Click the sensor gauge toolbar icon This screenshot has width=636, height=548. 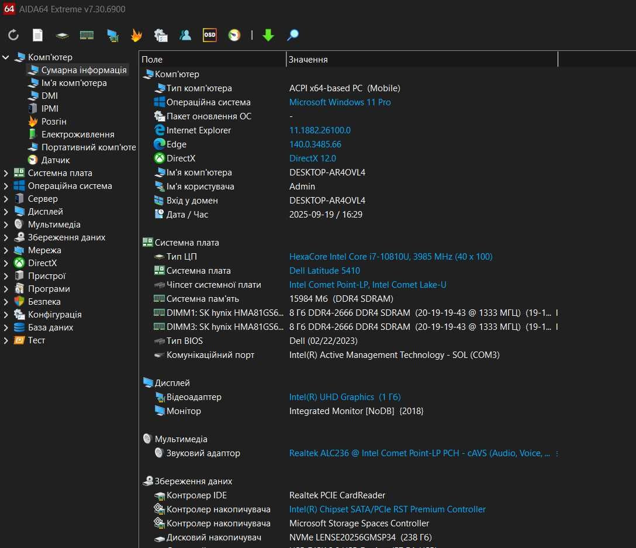234,35
